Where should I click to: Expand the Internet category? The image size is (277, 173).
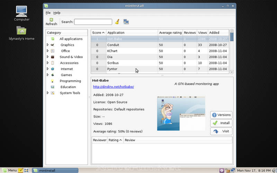click(47, 69)
